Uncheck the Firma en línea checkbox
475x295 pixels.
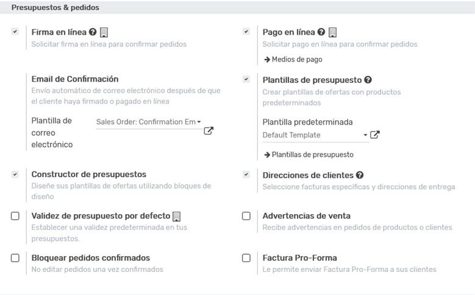[15, 32]
